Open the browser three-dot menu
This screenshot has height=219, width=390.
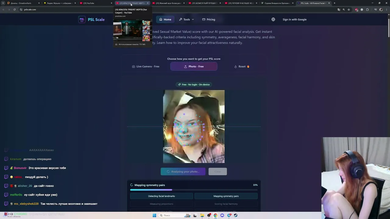click(386, 9)
